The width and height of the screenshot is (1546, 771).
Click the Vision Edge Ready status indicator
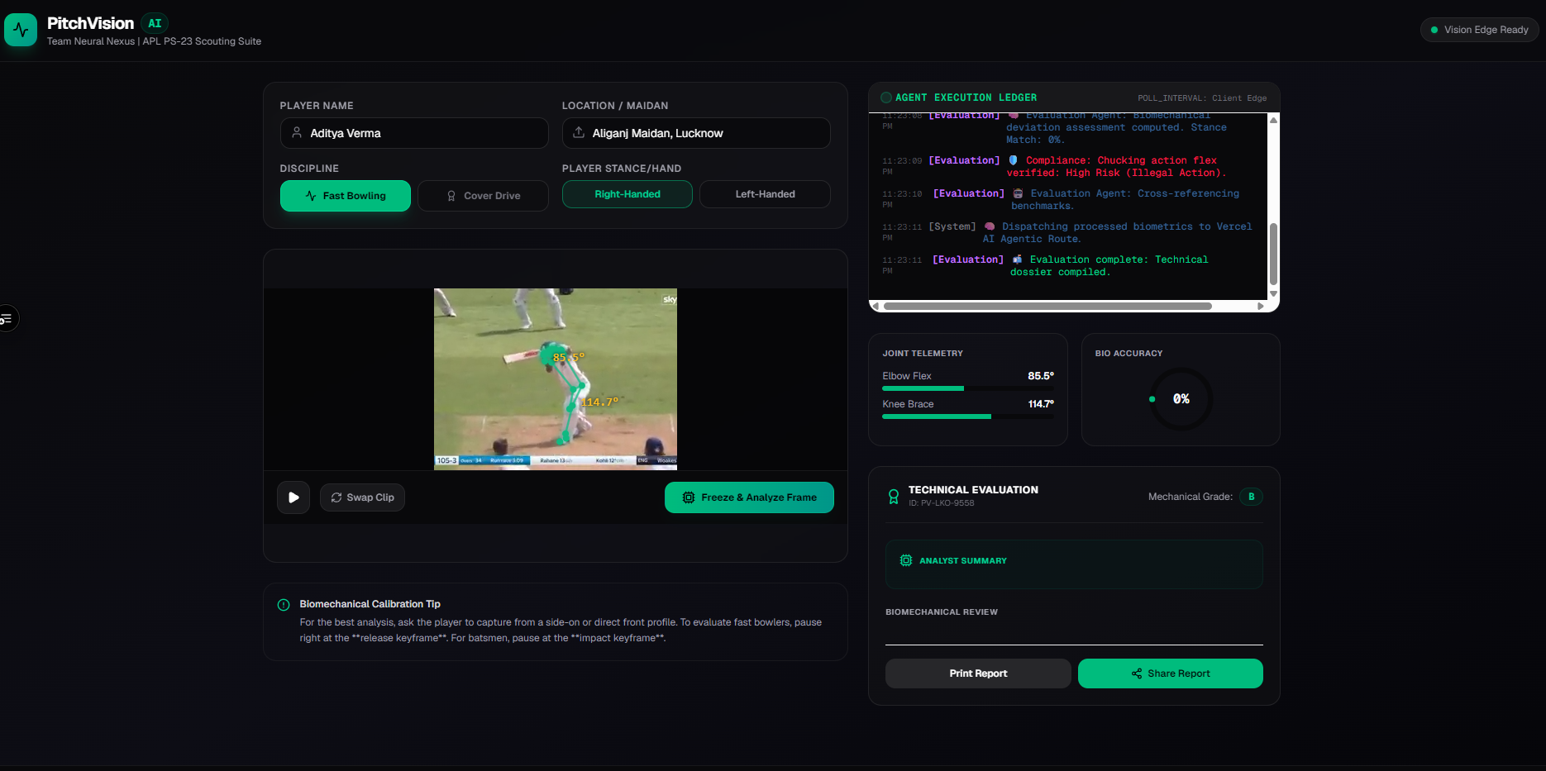(1479, 30)
